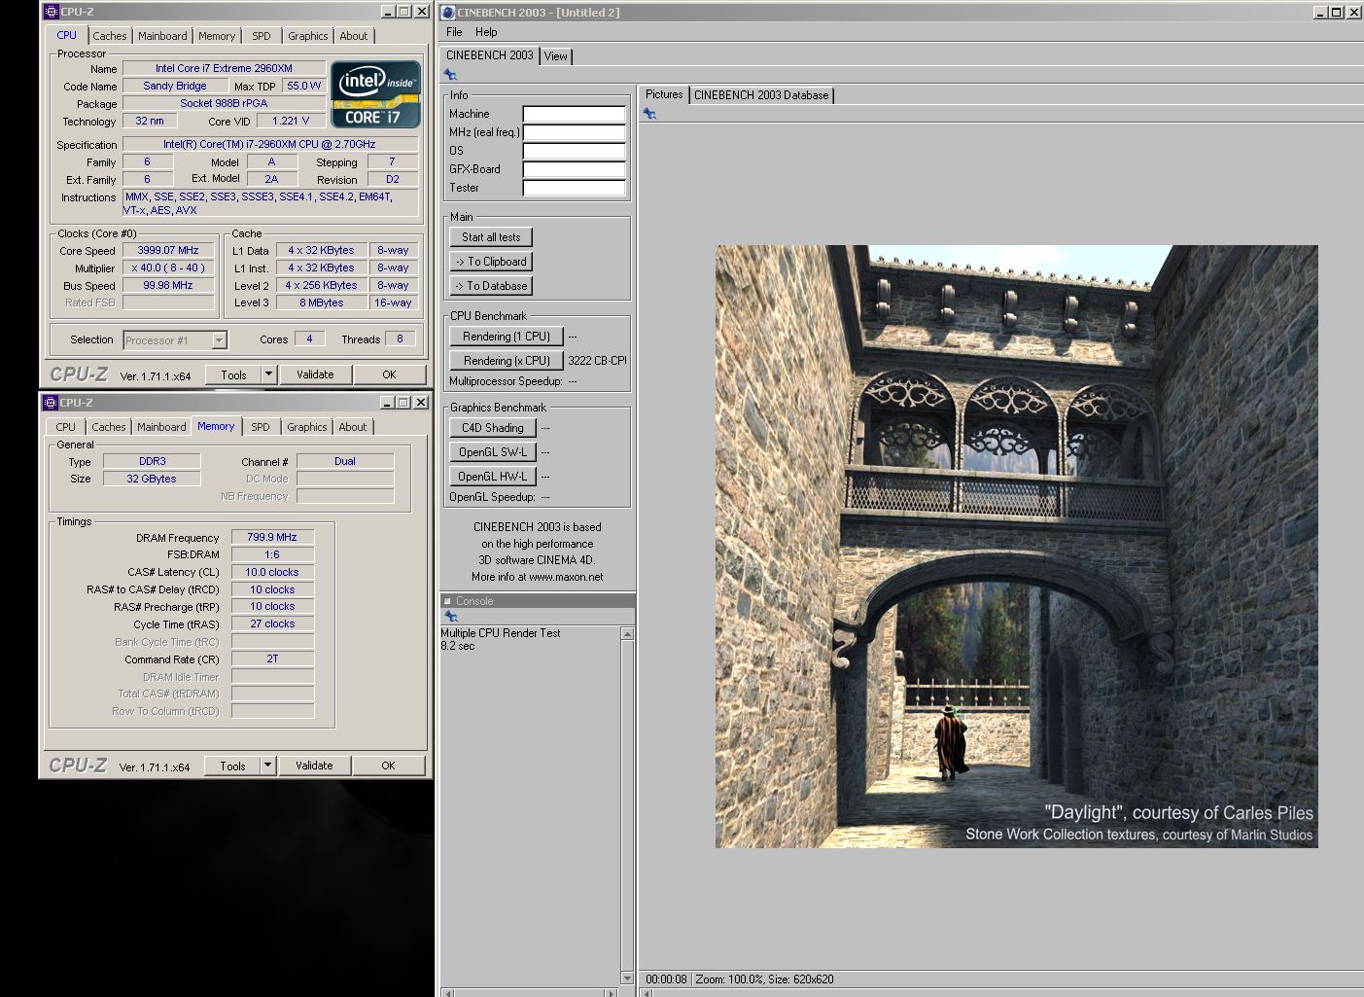Click the Console panel header icon
The image size is (1364, 997).
448,601
